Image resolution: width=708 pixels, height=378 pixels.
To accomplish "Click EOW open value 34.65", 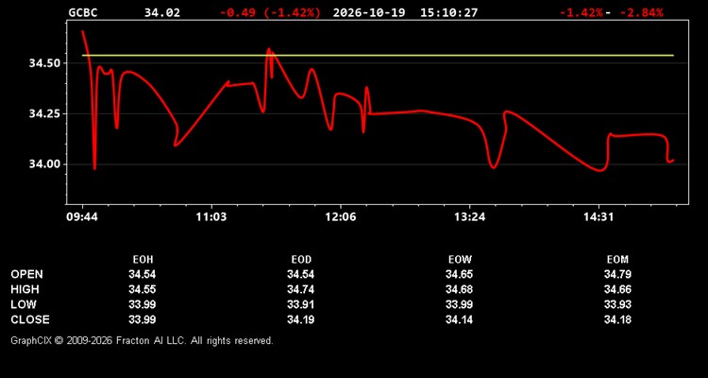I will (x=459, y=274).
